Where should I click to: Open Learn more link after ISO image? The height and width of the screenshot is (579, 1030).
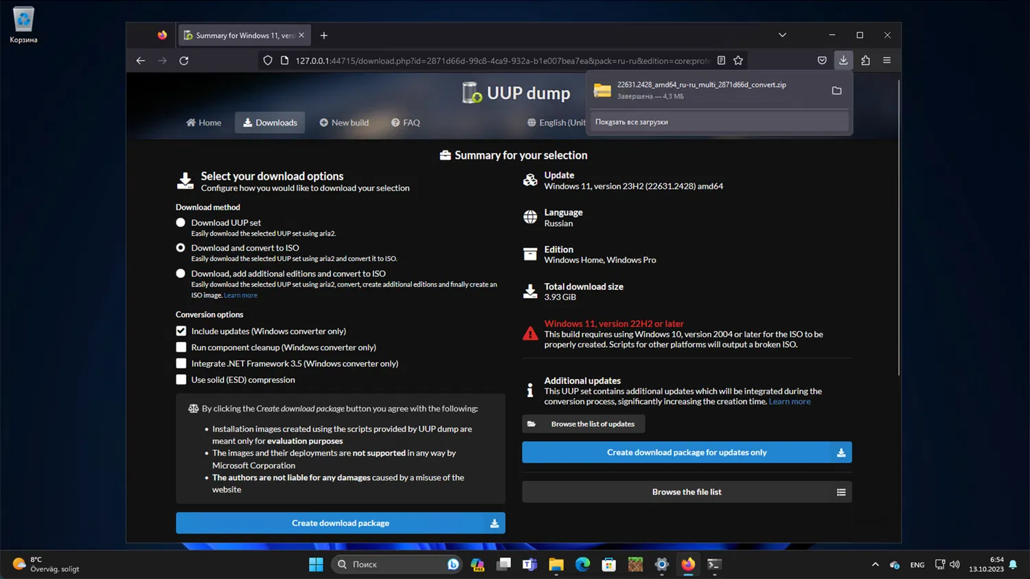(x=240, y=295)
